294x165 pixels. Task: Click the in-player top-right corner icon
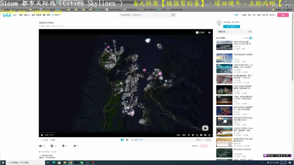(x=209, y=32)
